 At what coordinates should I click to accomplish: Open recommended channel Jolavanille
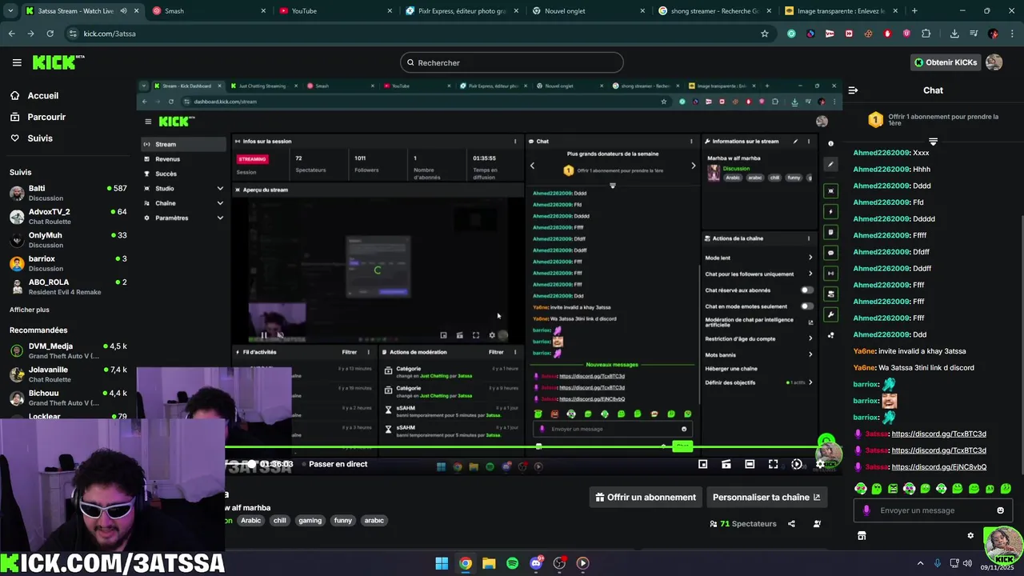68,374
